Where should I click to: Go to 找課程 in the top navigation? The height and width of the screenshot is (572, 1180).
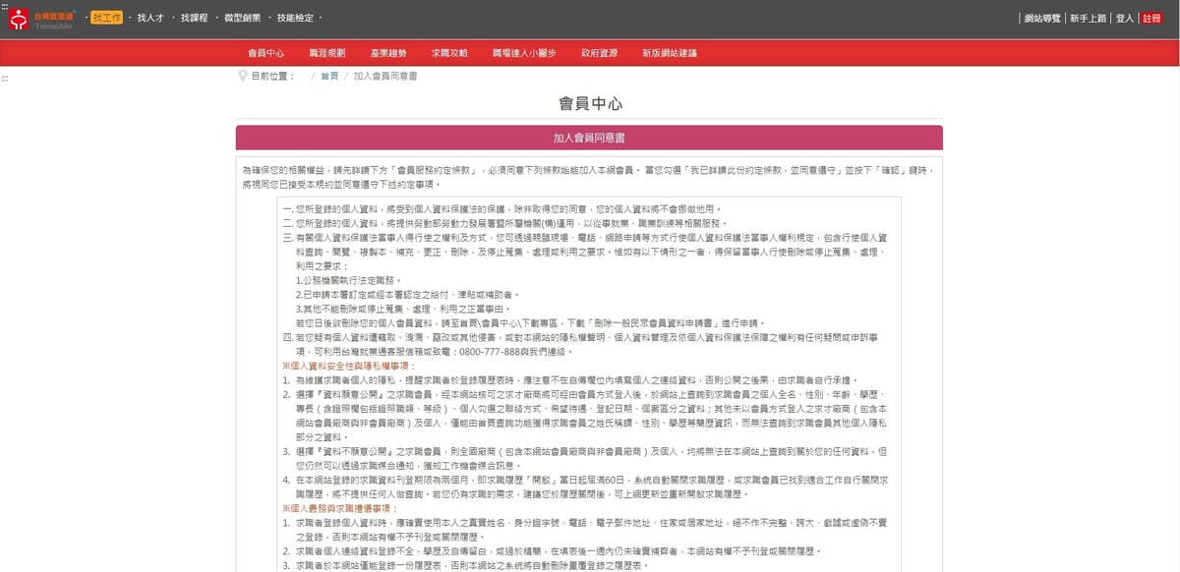click(194, 19)
